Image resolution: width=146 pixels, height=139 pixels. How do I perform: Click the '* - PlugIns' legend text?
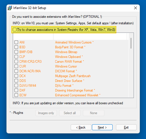click(x=16, y=113)
